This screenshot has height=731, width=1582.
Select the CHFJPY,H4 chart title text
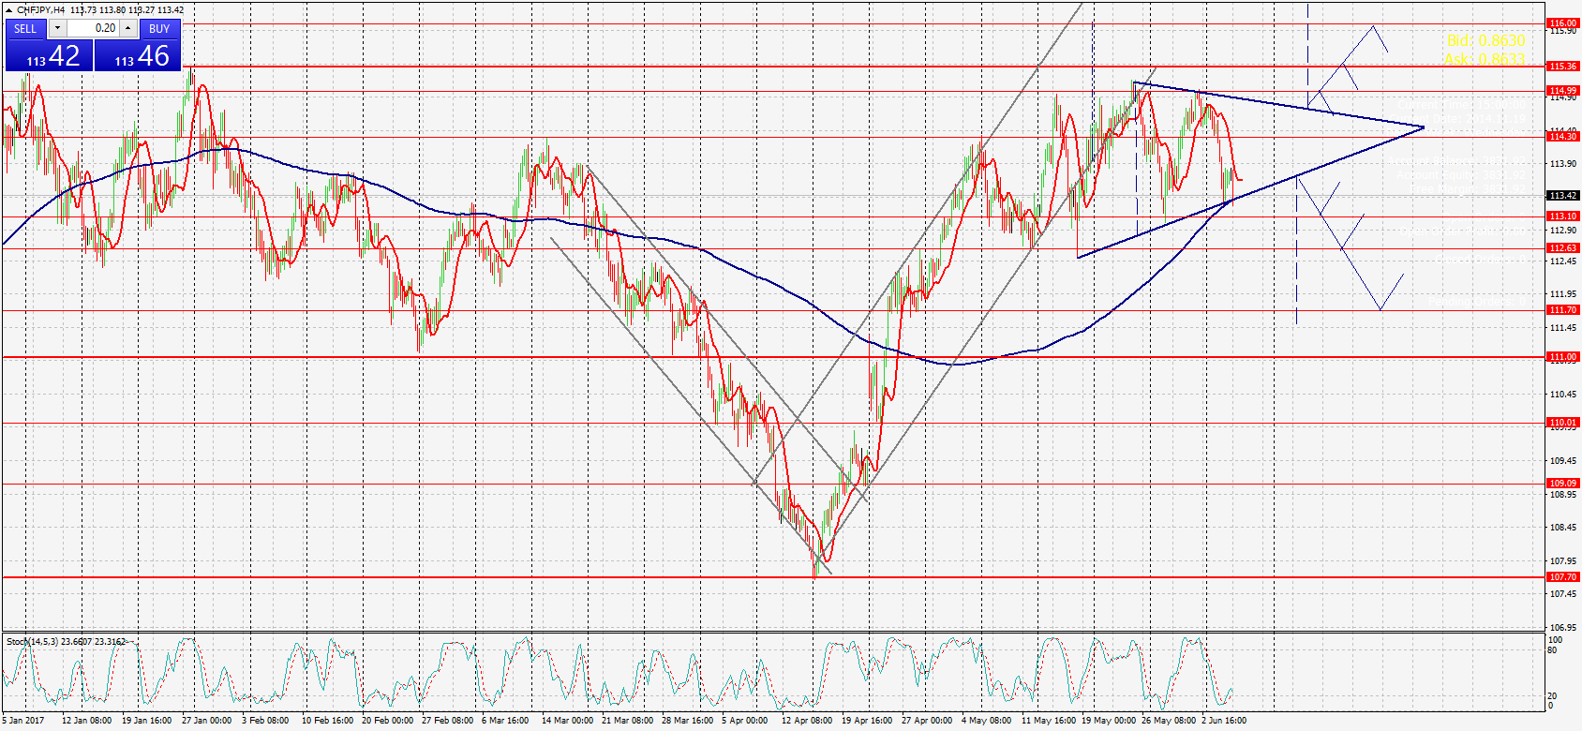point(41,10)
